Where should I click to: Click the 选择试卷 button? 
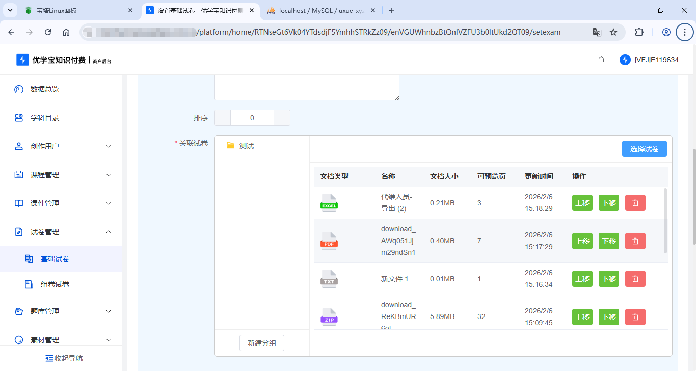coord(644,149)
